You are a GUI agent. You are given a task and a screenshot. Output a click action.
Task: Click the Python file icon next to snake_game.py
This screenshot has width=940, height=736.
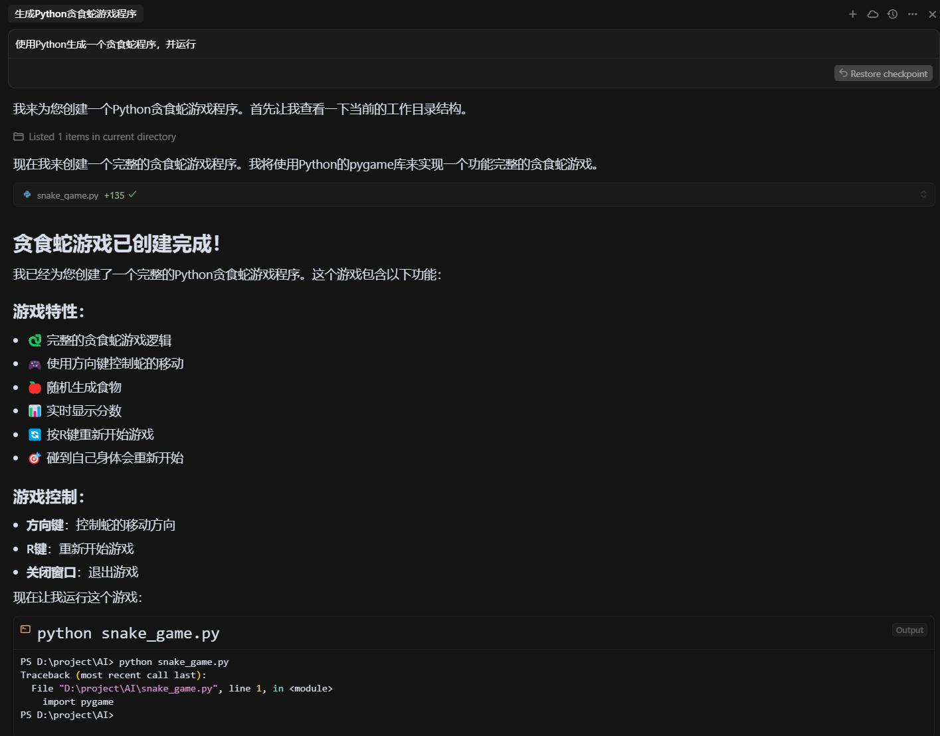(27, 195)
